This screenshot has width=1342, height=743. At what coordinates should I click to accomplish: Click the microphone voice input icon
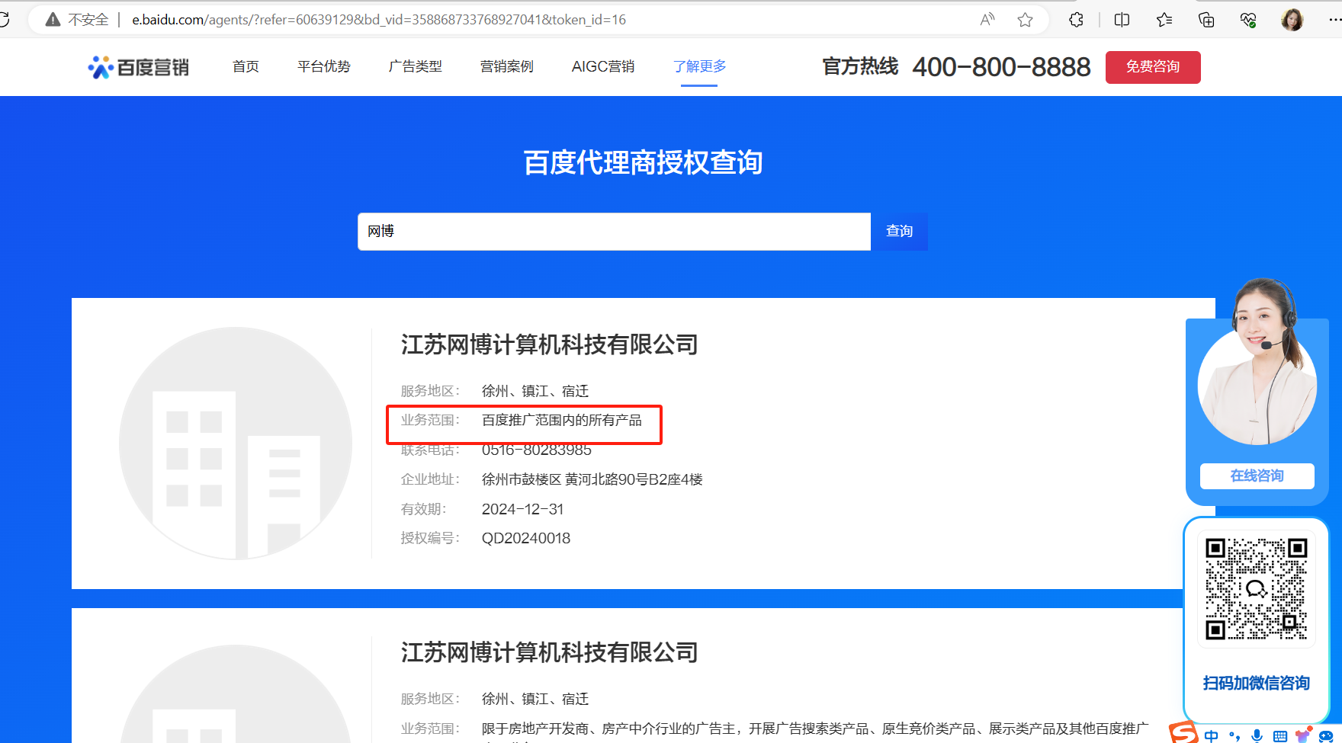1257,736
